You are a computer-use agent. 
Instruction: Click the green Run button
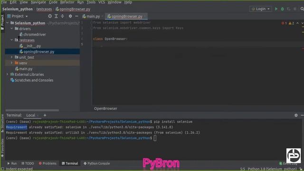click(x=276, y=9)
